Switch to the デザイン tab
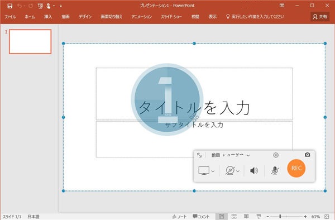This screenshot has height=220, width=335. pyautogui.click(x=85, y=17)
